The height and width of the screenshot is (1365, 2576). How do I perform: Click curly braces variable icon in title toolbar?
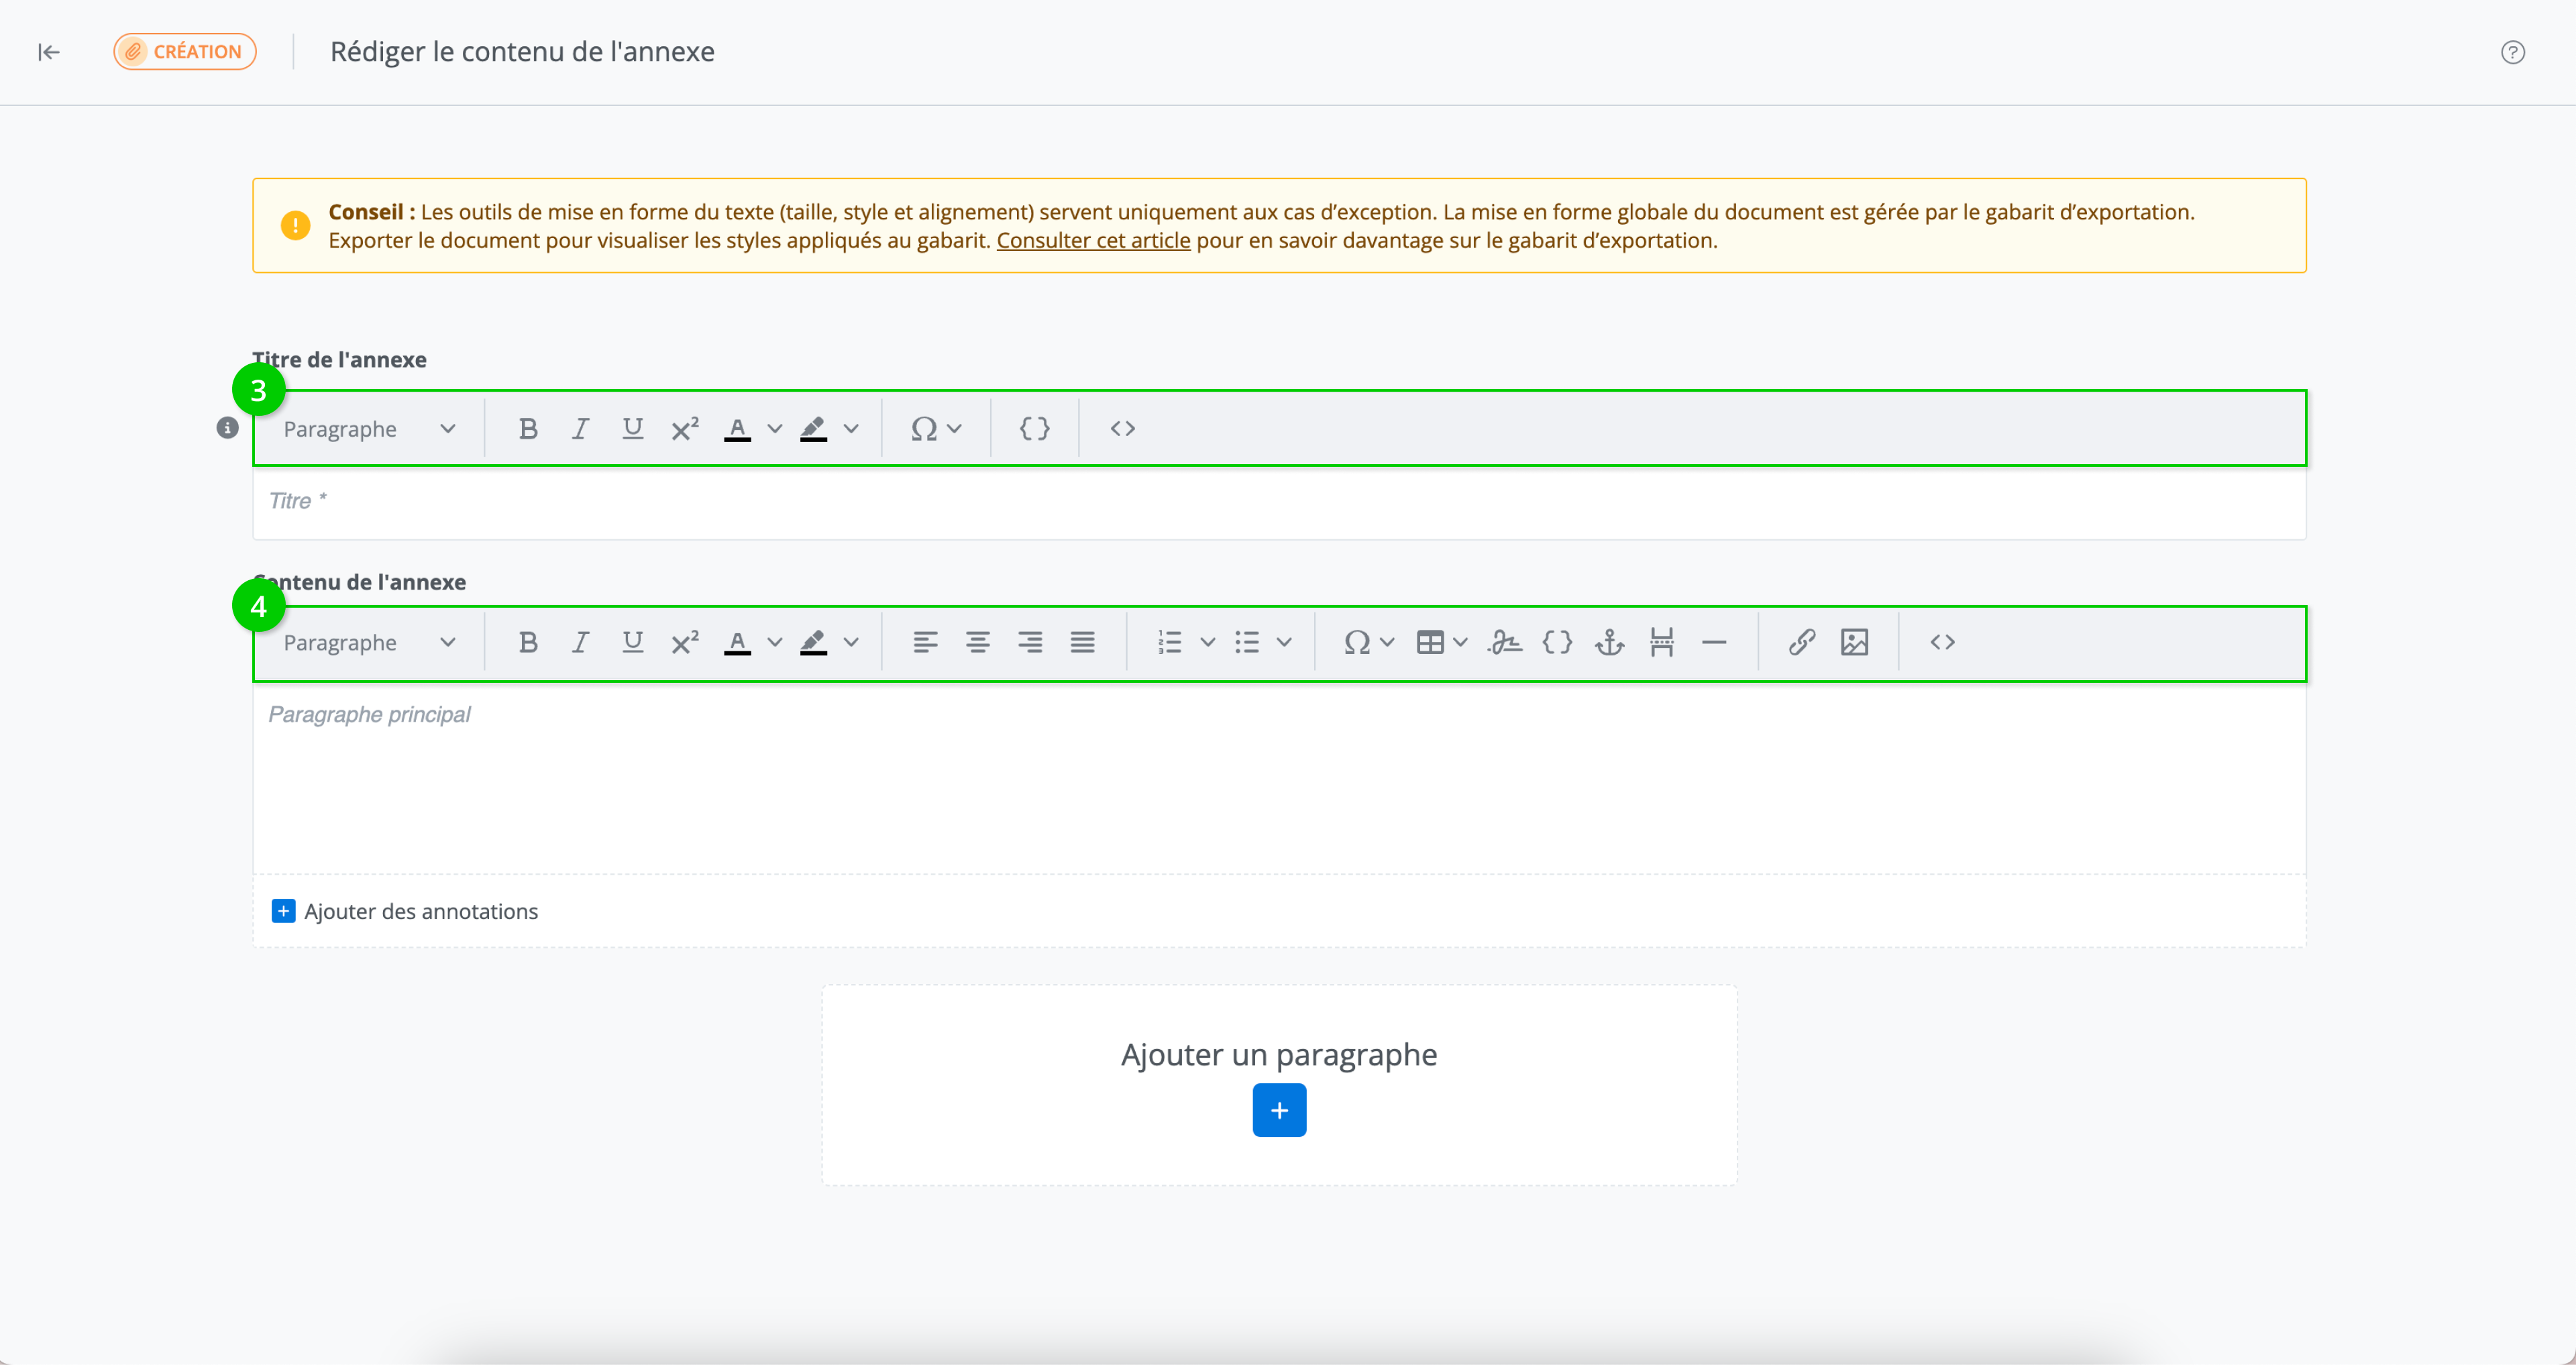[x=1034, y=429]
